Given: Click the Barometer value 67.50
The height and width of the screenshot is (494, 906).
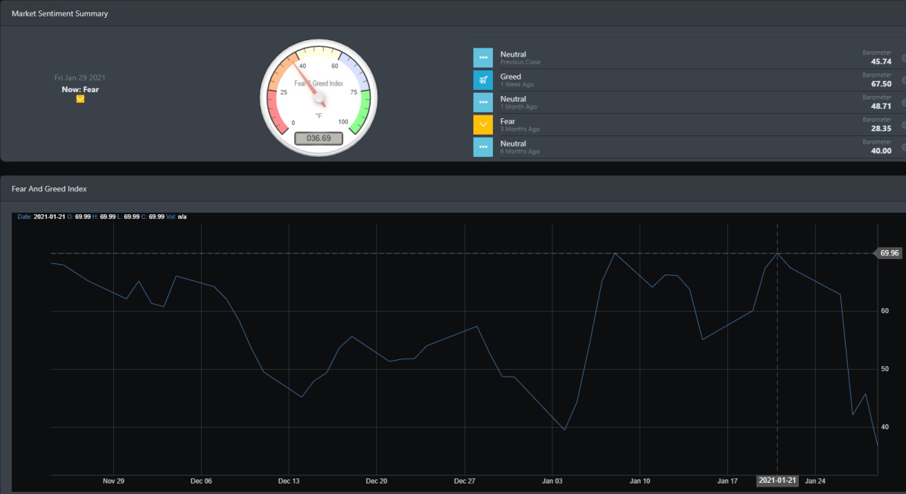Looking at the screenshot, I should (881, 84).
